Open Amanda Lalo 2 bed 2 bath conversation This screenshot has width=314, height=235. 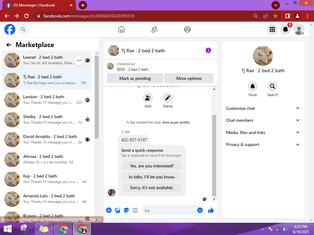(x=47, y=199)
